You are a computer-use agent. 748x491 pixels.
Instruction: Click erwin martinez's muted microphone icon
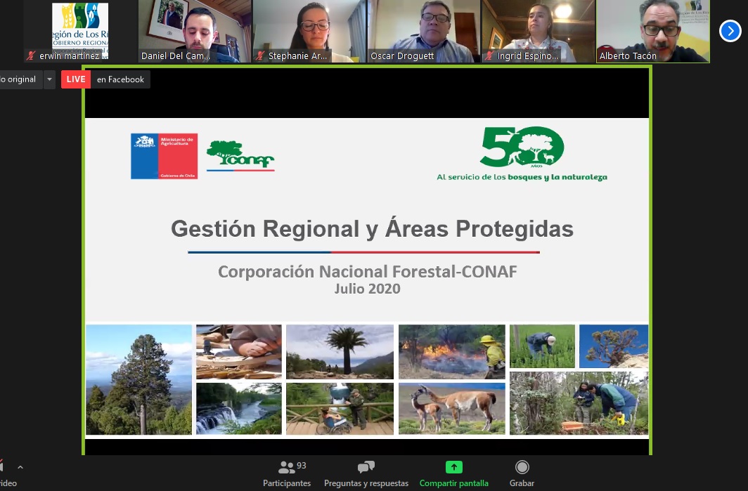31,55
